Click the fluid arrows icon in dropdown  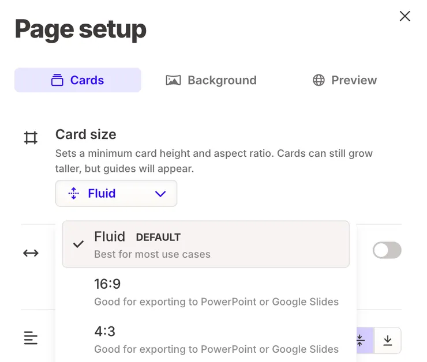[x=73, y=194]
